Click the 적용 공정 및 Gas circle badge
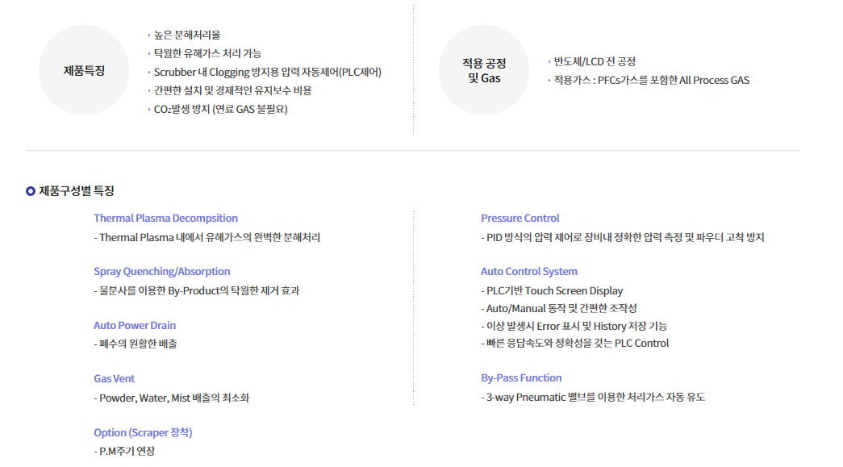 point(484,70)
